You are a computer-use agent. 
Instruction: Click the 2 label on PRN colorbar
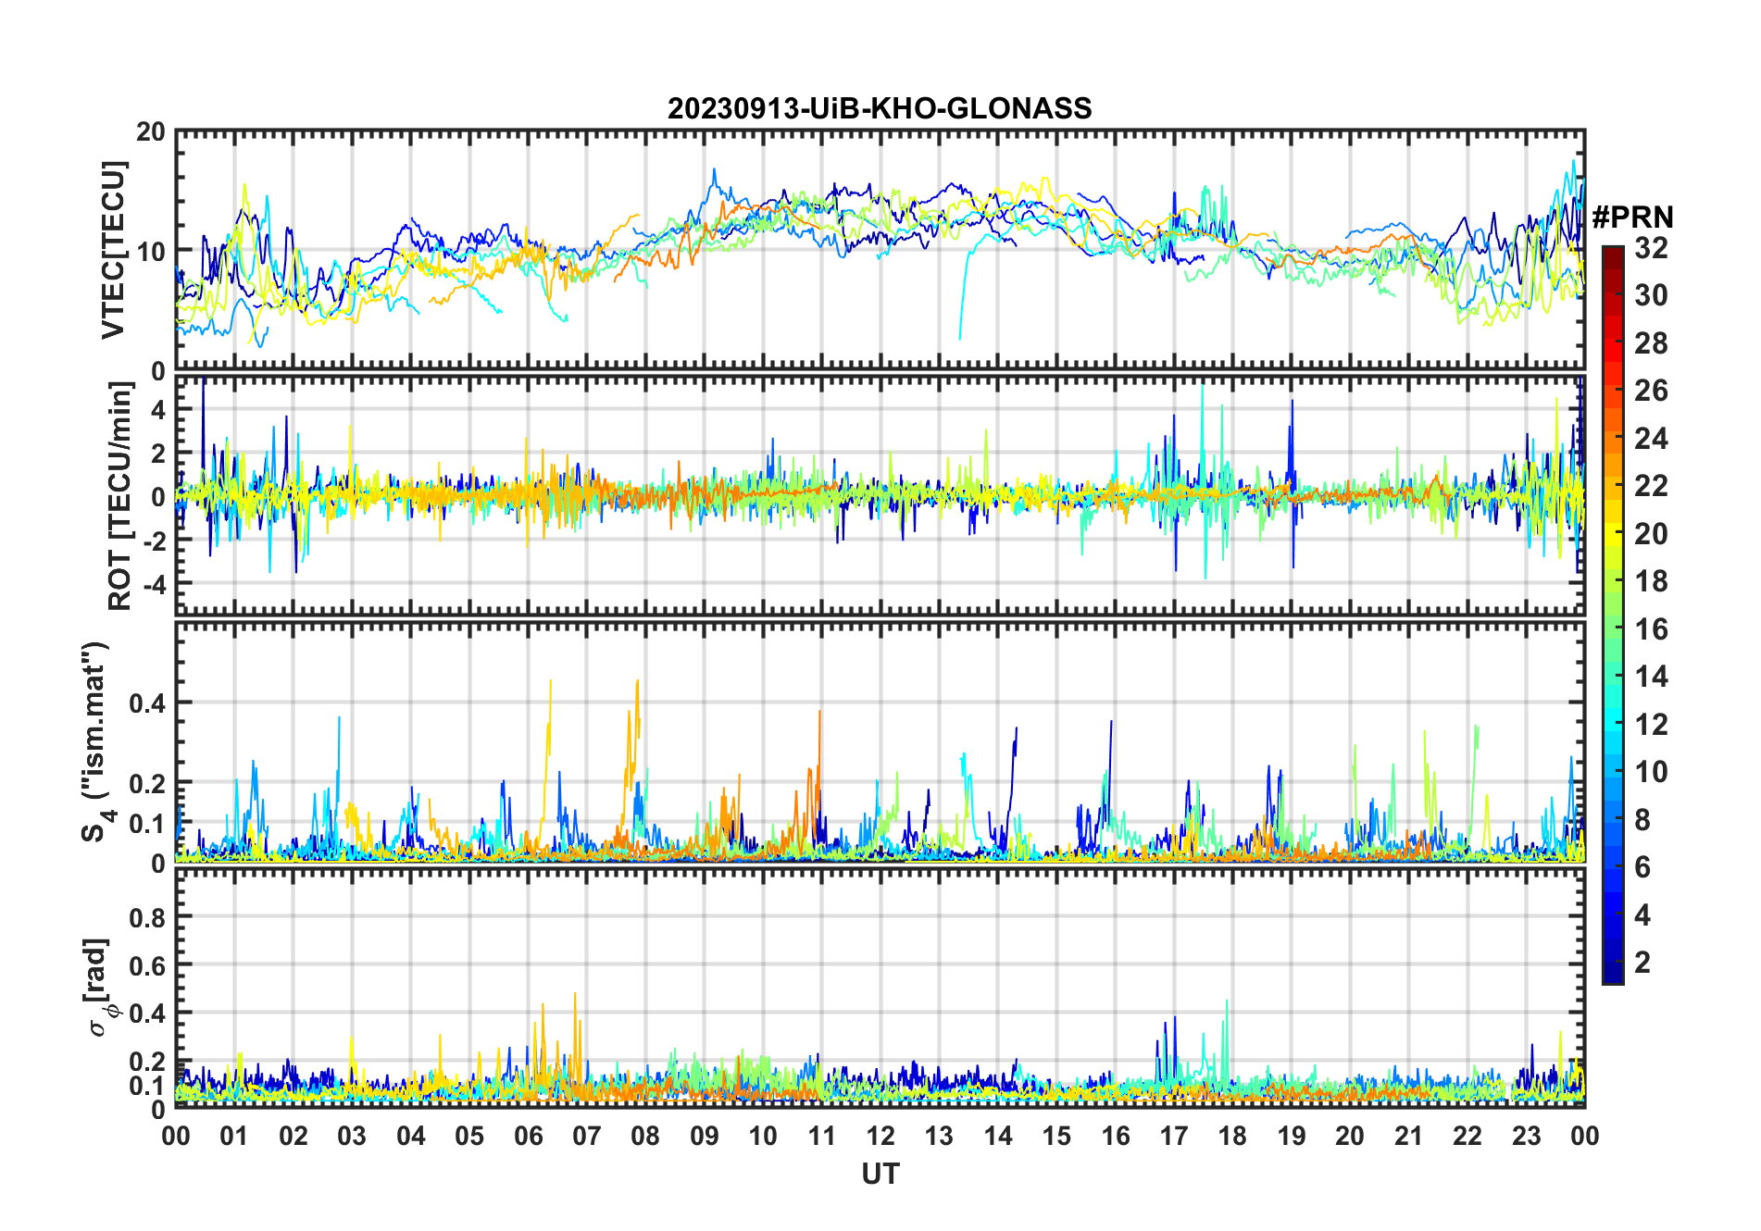(1643, 963)
